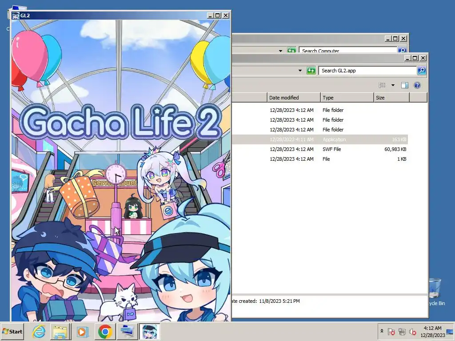455x341 pixels.
Task: Maximize the GL2.app explorer window
Action: coord(415,58)
